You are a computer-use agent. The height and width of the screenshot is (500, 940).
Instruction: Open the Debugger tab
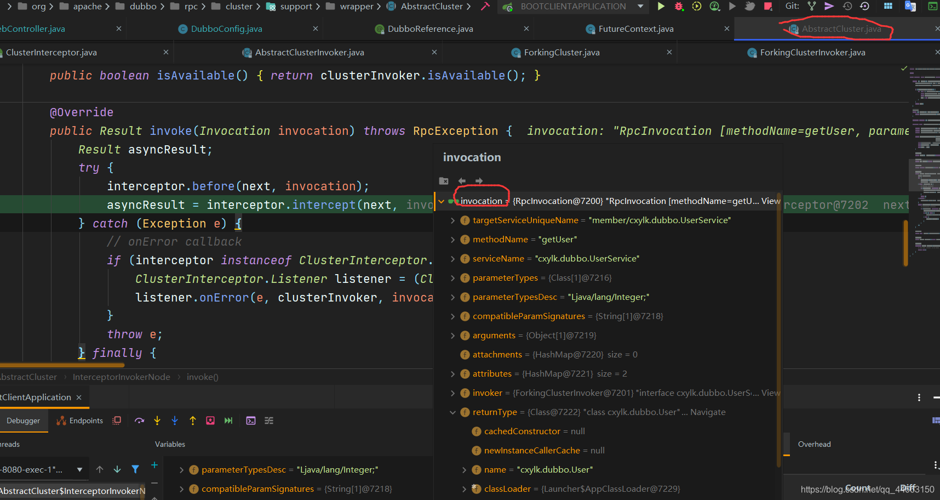pyautogui.click(x=23, y=421)
